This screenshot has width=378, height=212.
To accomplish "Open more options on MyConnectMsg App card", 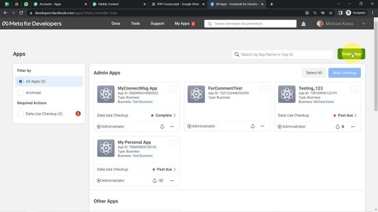I will [172, 127].
